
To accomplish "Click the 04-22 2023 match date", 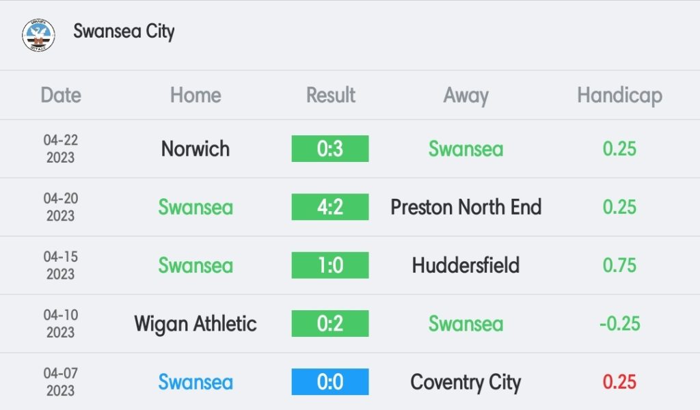I will click(61, 149).
